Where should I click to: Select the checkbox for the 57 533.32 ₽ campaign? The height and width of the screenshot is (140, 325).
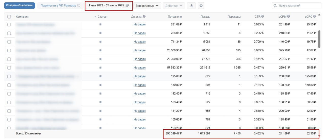tap(9, 68)
